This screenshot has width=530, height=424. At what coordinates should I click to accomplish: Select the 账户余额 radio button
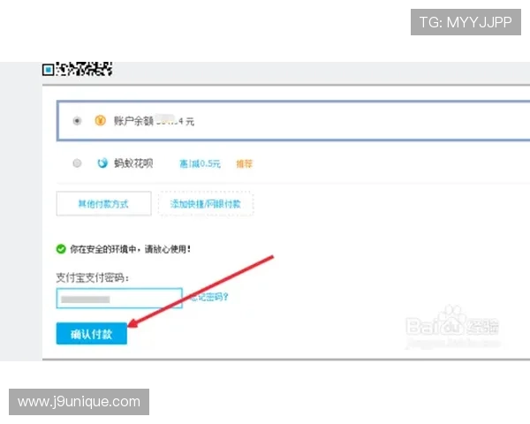pyautogui.click(x=77, y=121)
